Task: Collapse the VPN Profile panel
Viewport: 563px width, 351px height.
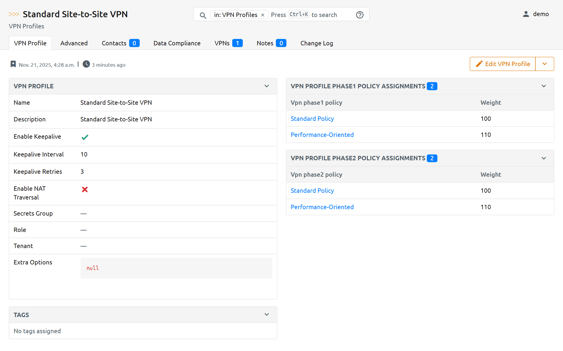Action: tap(267, 86)
